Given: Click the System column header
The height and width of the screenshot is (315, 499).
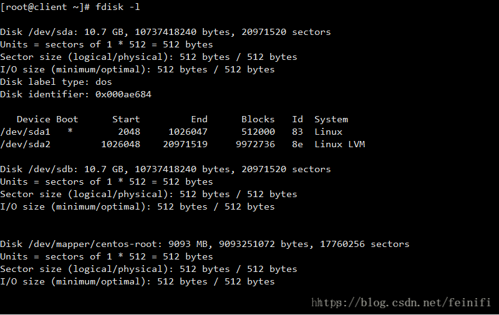Looking at the screenshot, I should (x=331, y=120).
